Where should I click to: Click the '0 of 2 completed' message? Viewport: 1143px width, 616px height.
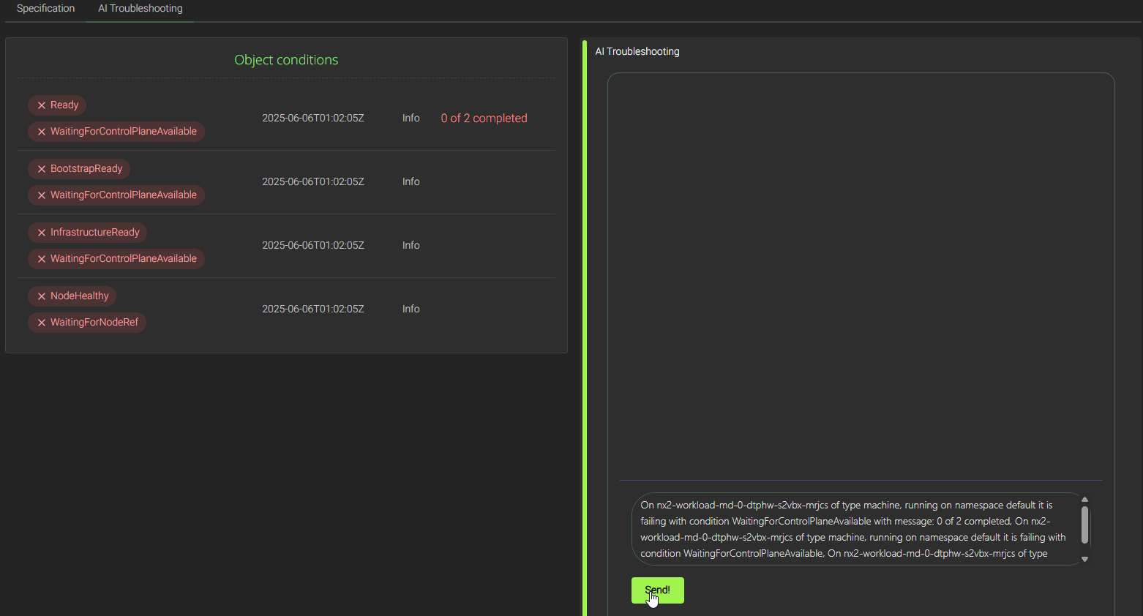click(x=484, y=119)
